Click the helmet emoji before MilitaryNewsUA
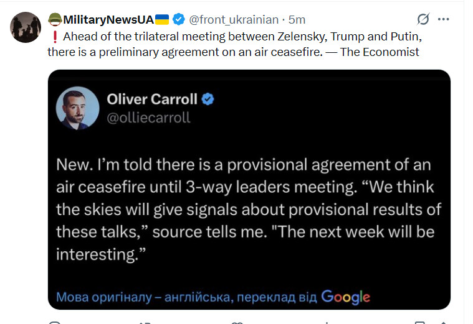Image resolution: width=473 pixels, height=324 pixels. pyautogui.click(x=55, y=19)
